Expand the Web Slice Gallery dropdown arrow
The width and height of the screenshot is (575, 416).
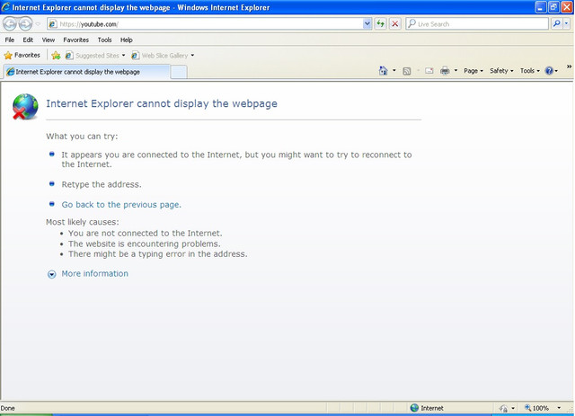(192, 56)
